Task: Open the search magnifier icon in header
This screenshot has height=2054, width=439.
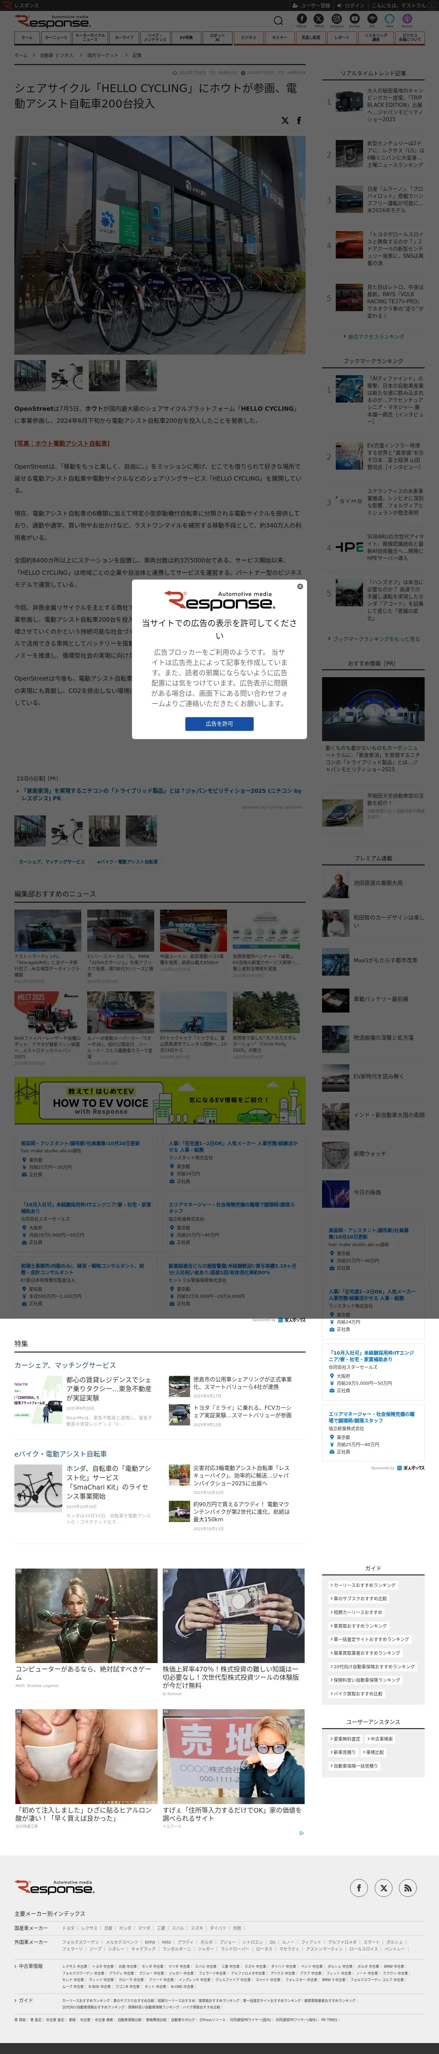Action: [x=278, y=21]
